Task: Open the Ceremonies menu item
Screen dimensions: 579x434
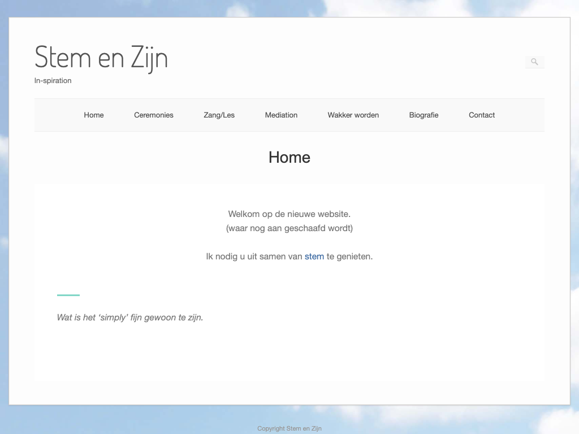Action: [154, 115]
